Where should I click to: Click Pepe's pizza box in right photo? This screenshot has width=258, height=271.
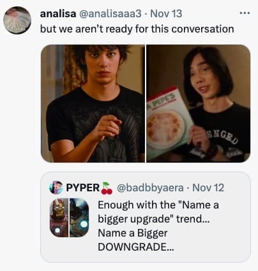169,123
